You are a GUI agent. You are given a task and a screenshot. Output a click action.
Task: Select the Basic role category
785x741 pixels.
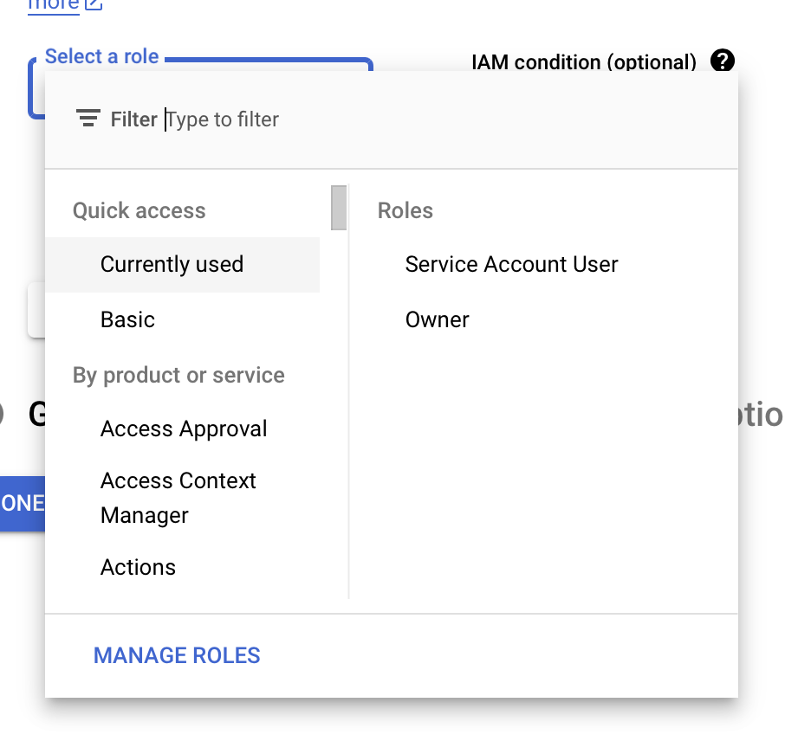pyautogui.click(x=182, y=319)
